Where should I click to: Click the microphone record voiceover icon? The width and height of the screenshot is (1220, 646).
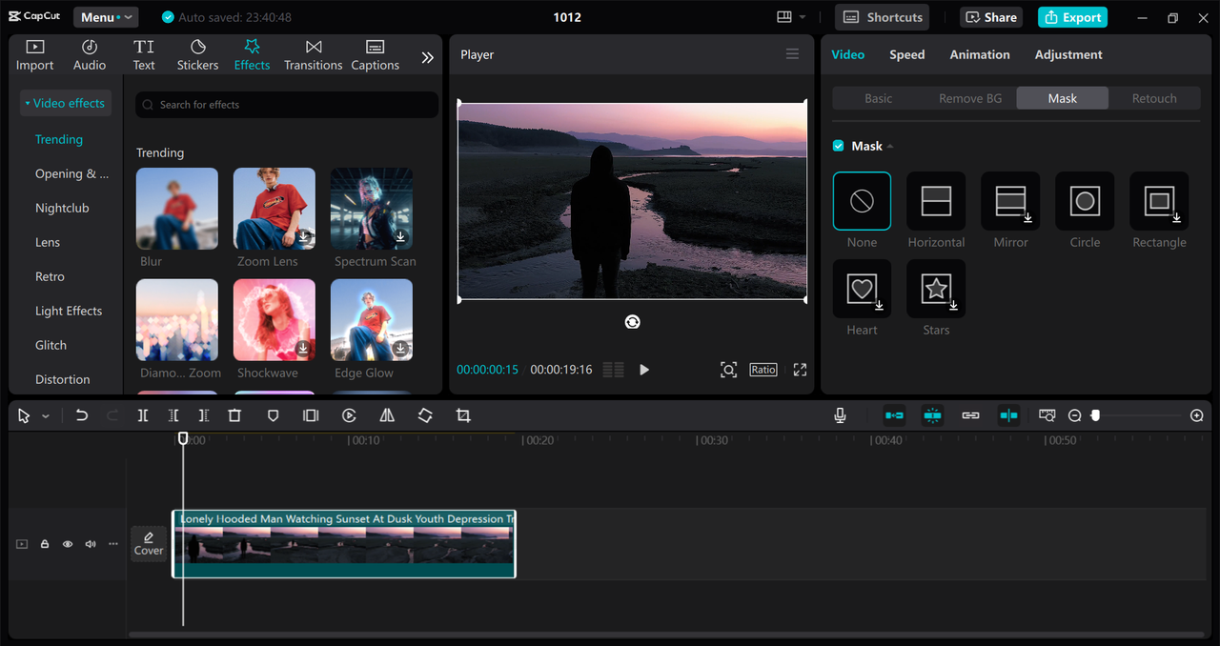840,415
